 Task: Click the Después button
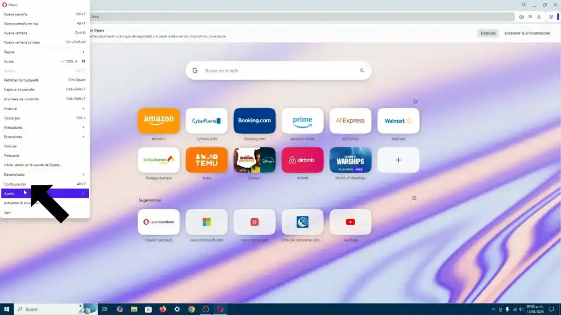488,33
